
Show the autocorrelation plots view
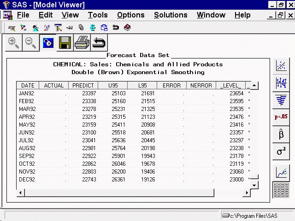(281, 99)
